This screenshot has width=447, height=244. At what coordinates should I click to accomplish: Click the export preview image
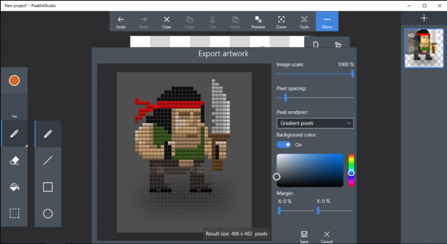tap(184, 152)
